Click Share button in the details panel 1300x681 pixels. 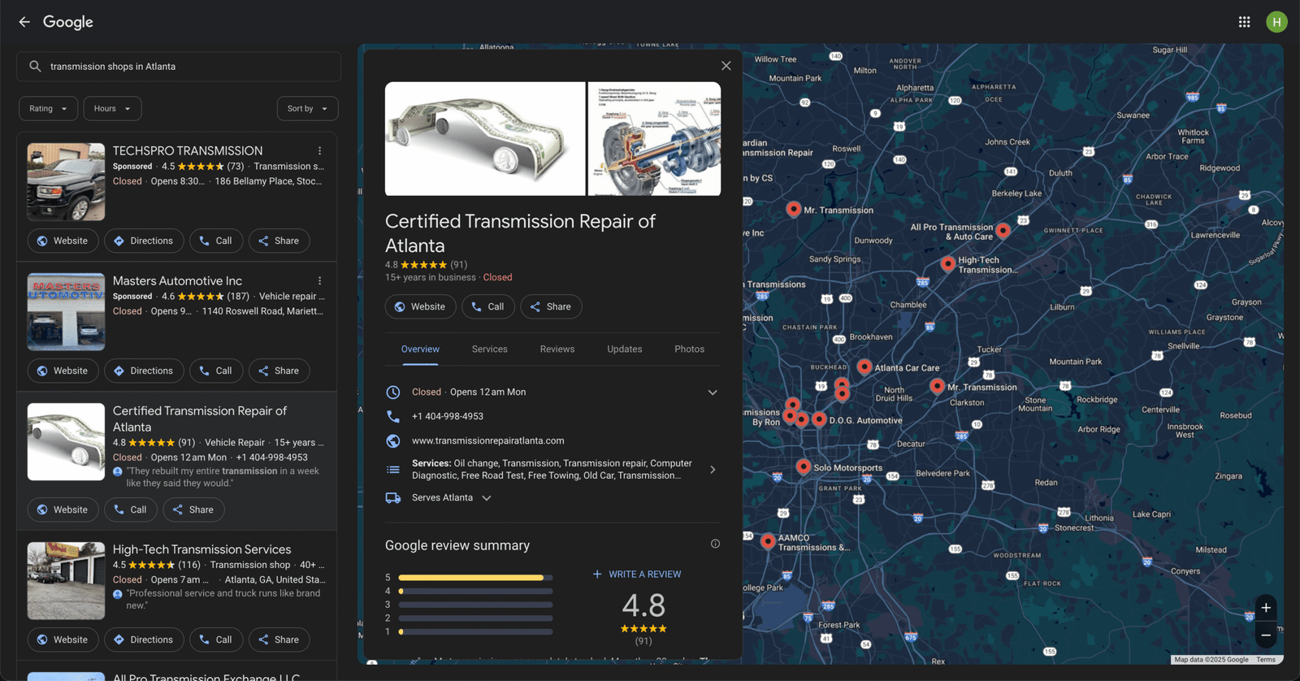[551, 306]
